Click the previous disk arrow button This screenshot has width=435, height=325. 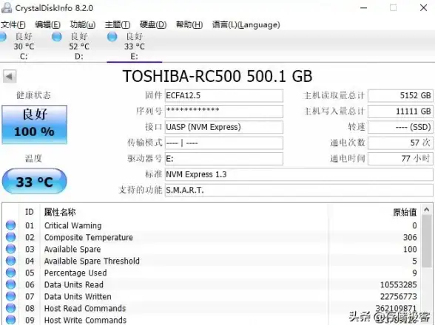pyautogui.click(x=10, y=76)
